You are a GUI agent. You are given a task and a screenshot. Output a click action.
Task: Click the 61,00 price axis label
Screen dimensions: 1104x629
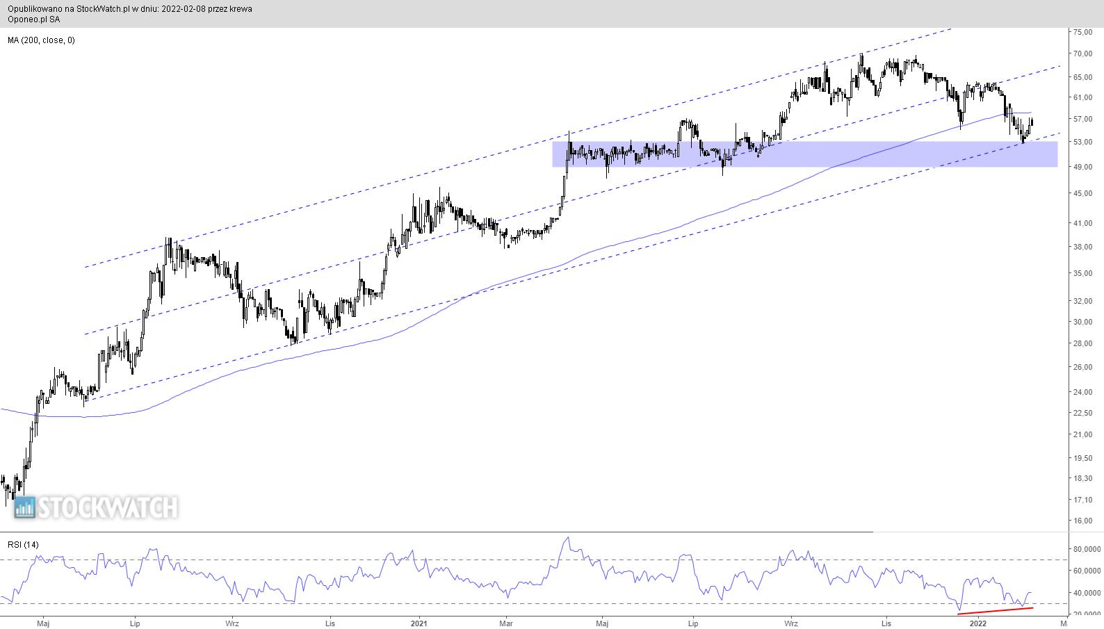point(1082,97)
